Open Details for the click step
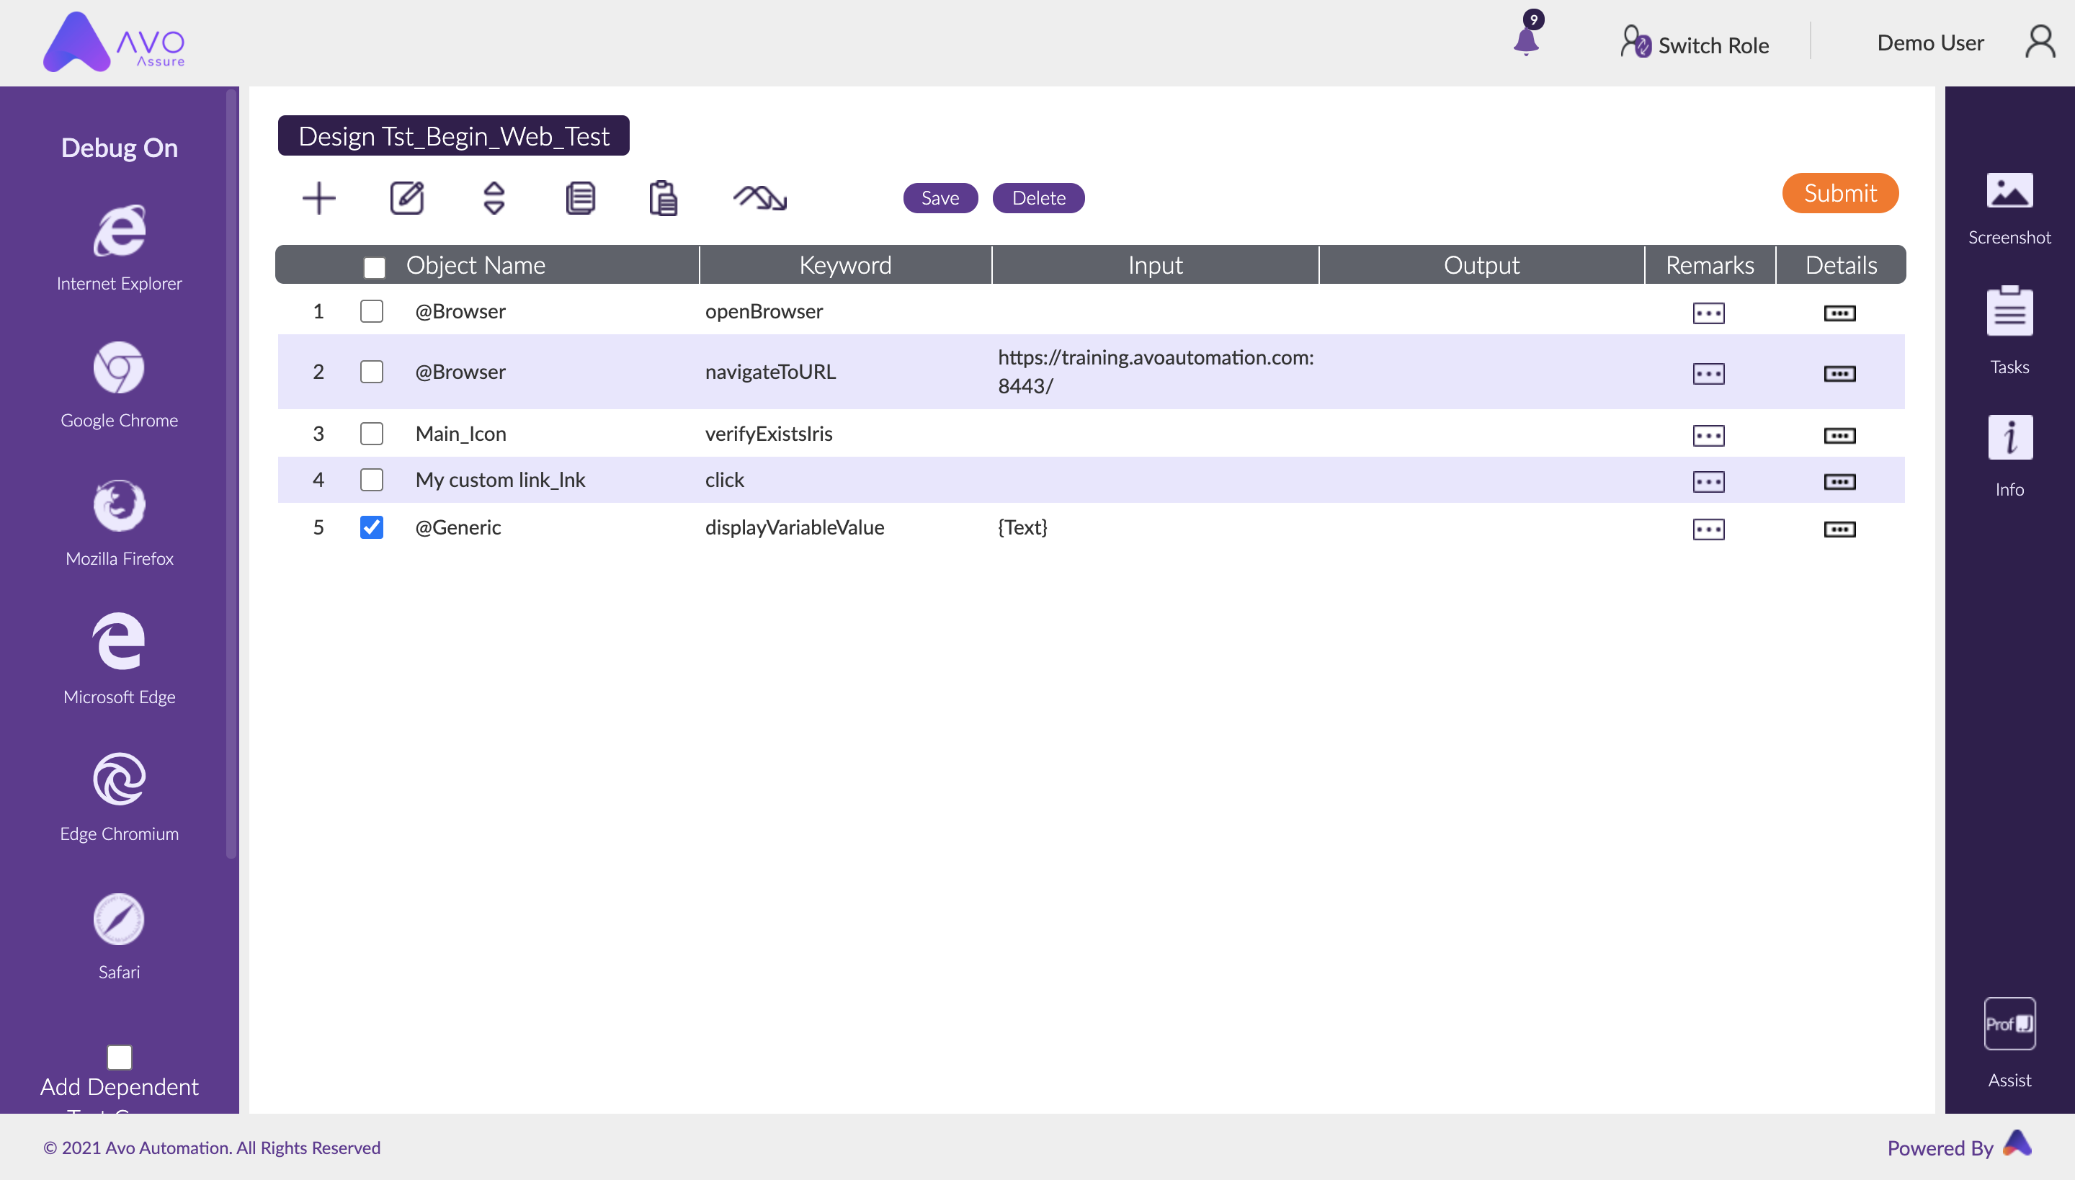This screenshot has width=2075, height=1180. pyautogui.click(x=1840, y=481)
